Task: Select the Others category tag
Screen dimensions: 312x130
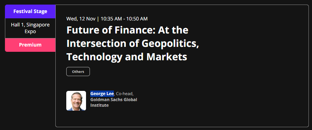Action: (78, 72)
